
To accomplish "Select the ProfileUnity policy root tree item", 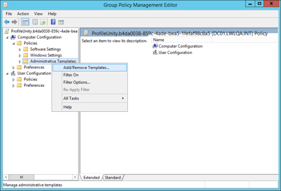I will click(x=44, y=31).
